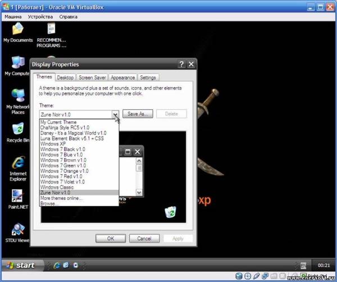The height and width of the screenshot is (282, 337).
Task: Click preview window scrollbar down arrow
Action: 139,192
